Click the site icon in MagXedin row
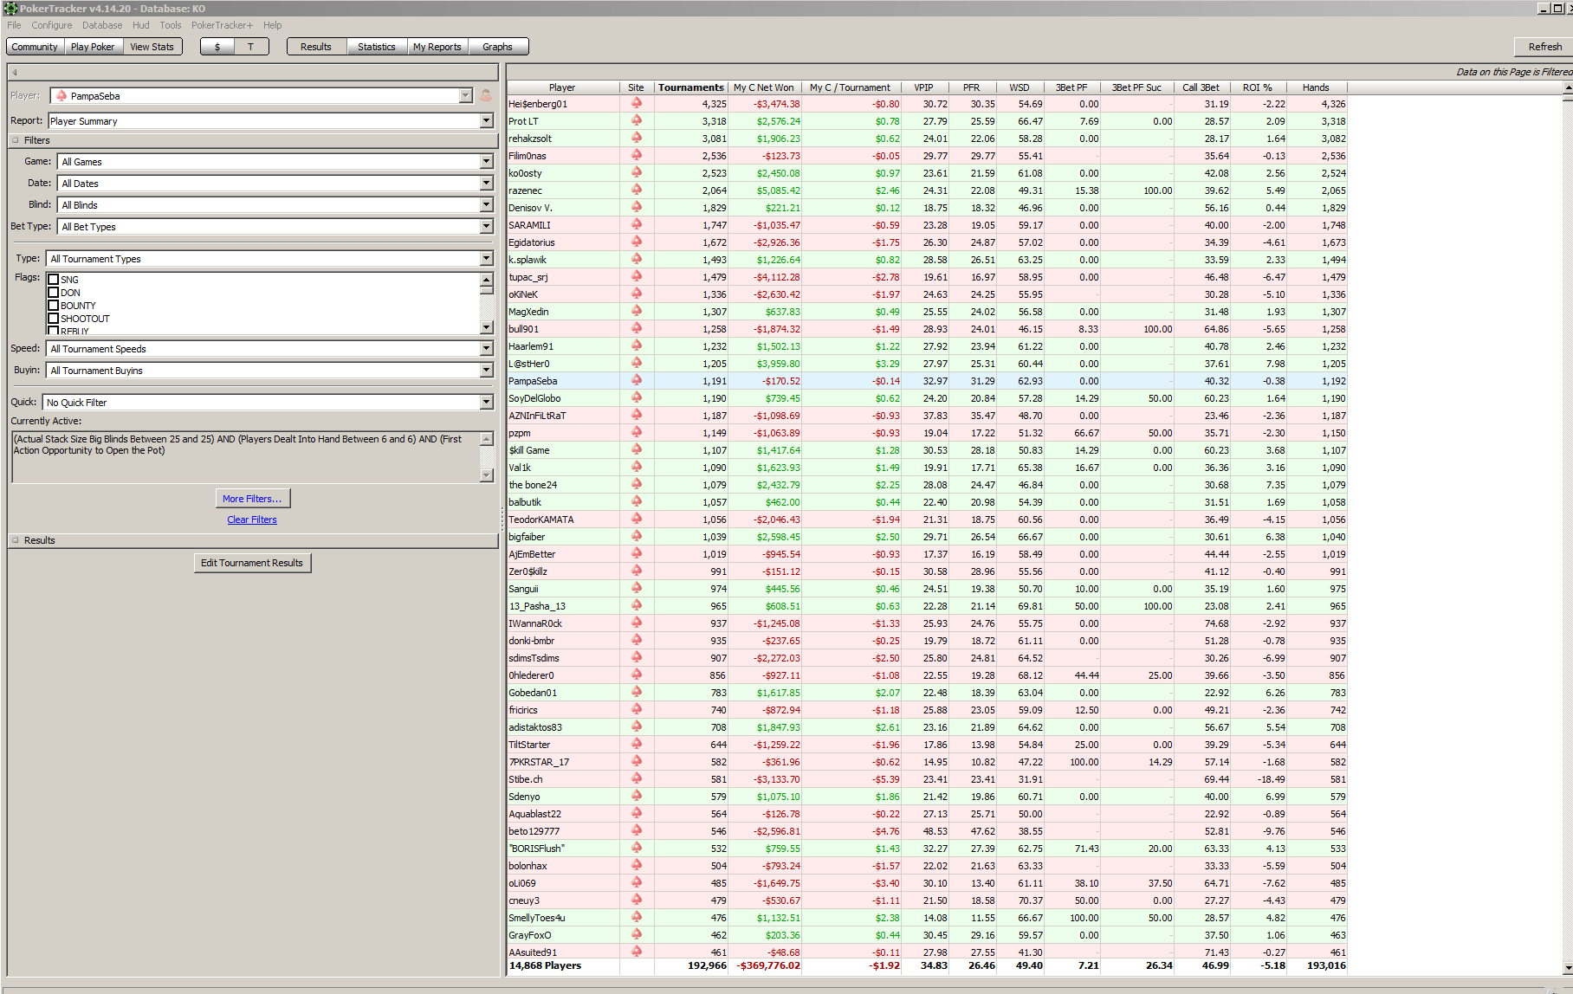 pos(637,312)
